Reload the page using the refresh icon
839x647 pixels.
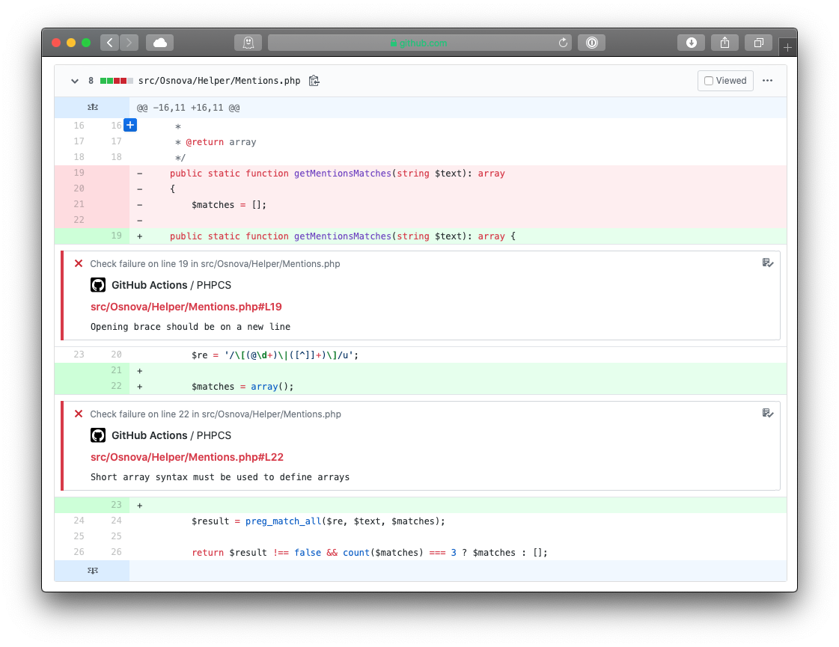tap(562, 43)
